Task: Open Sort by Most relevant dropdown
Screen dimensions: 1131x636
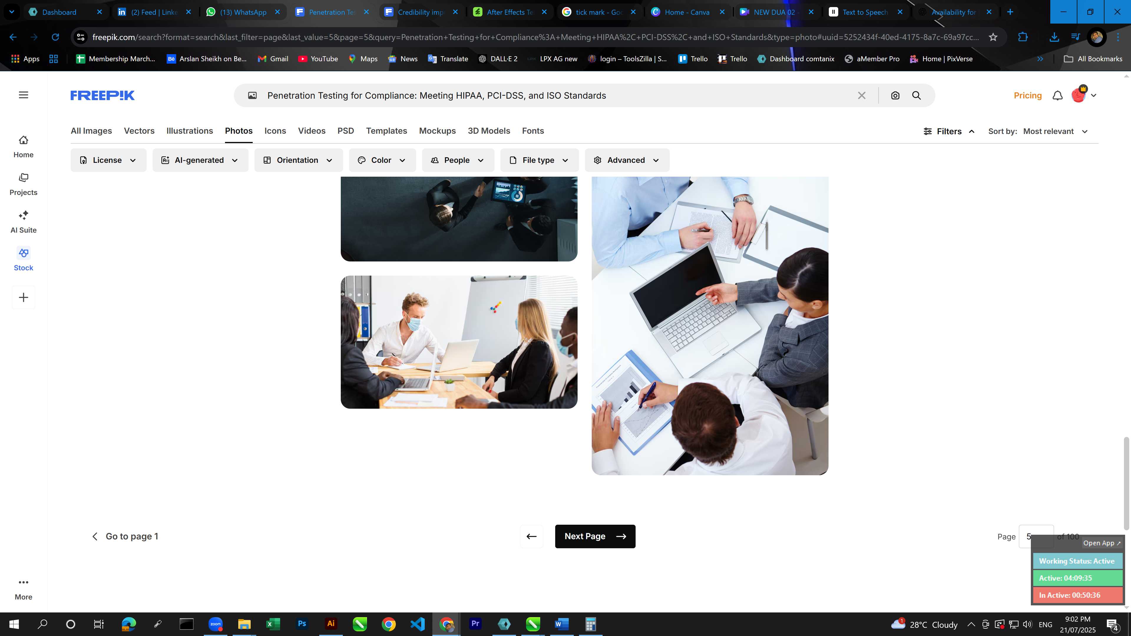Action: [x=1056, y=131]
